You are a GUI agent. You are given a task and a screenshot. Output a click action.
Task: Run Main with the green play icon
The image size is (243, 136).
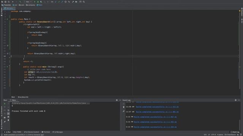(35, 2)
